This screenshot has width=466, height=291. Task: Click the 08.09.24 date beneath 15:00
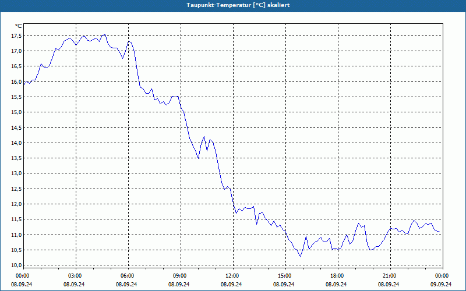pos(284,284)
